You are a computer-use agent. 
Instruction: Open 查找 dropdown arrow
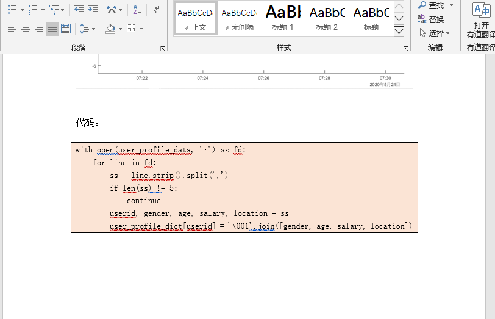(x=451, y=5)
